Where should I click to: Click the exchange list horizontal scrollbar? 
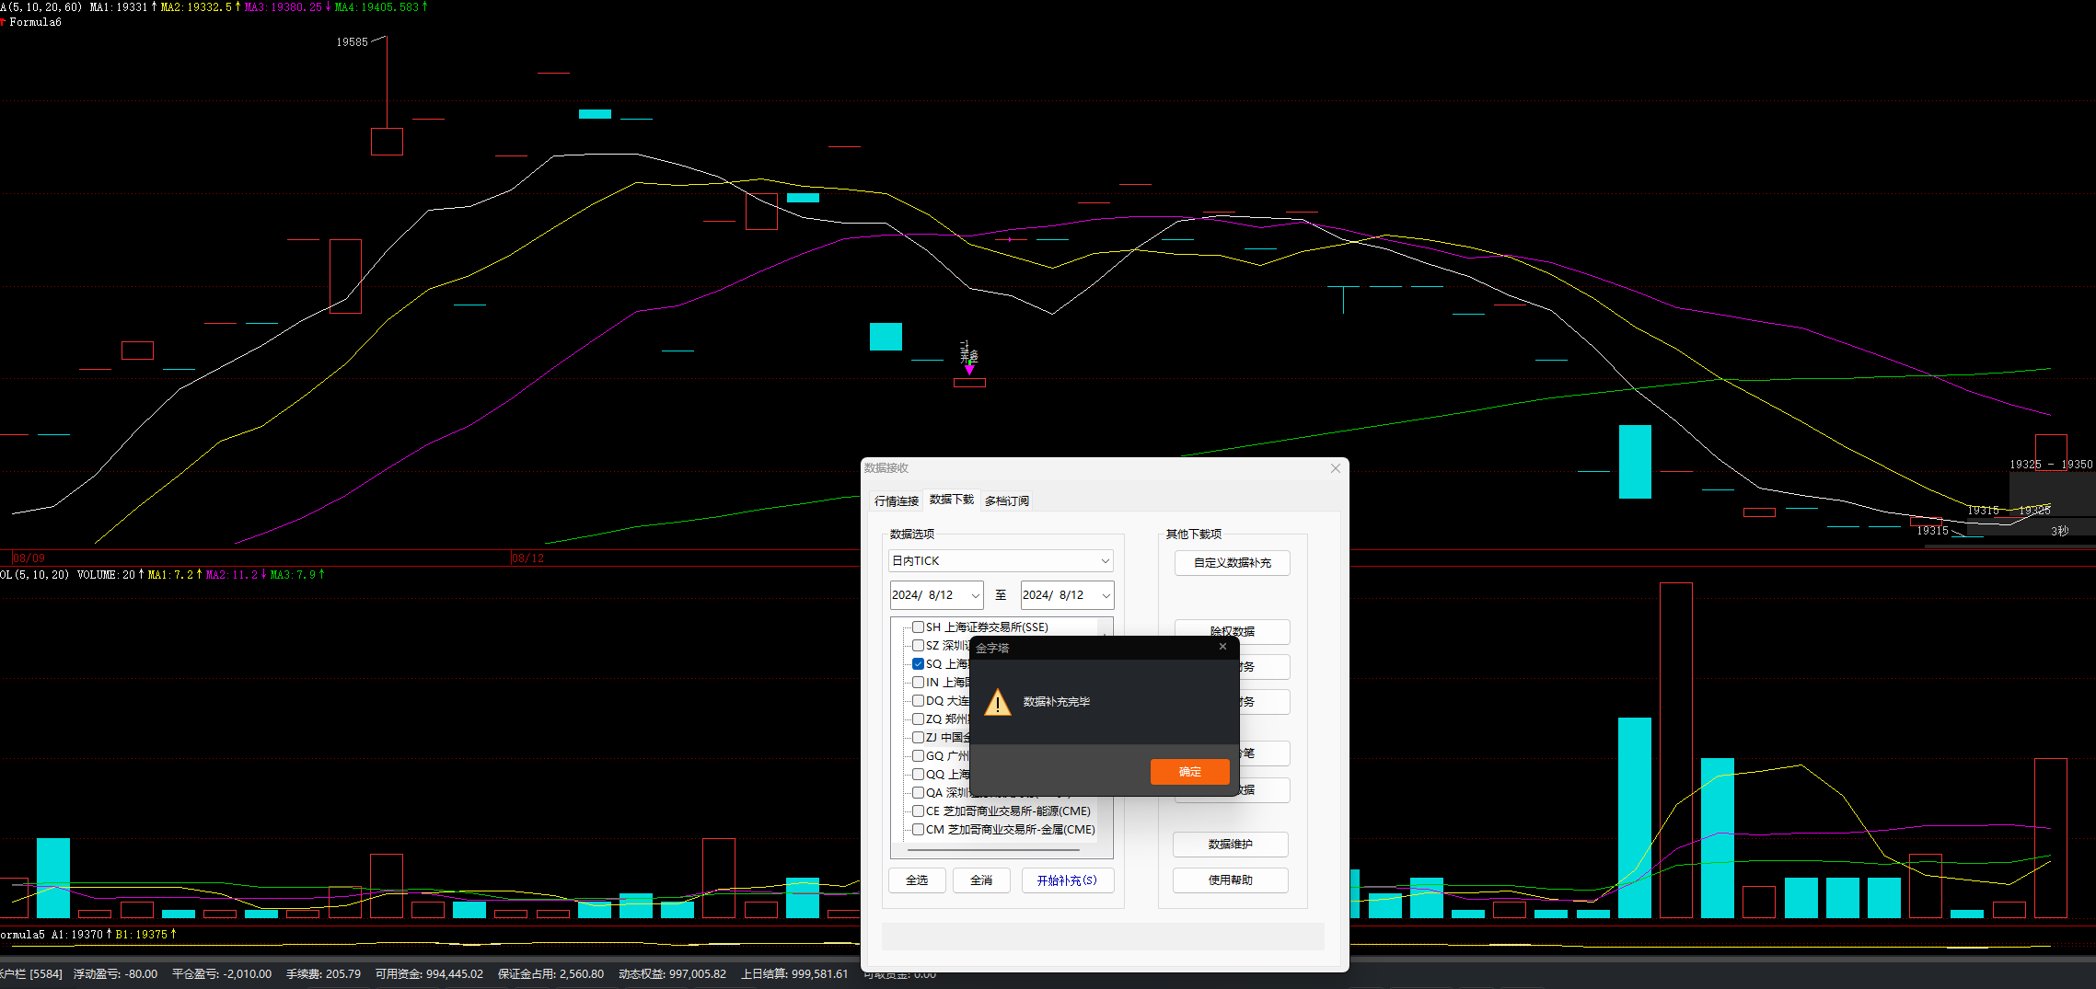coord(993,851)
